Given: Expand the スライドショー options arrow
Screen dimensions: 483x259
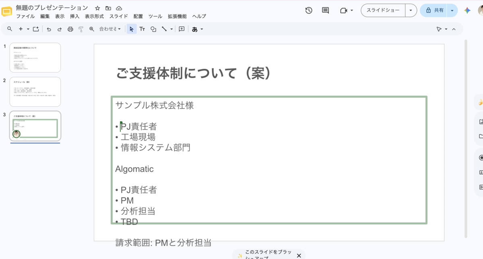Looking at the screenshot, I should click(411, 10).
